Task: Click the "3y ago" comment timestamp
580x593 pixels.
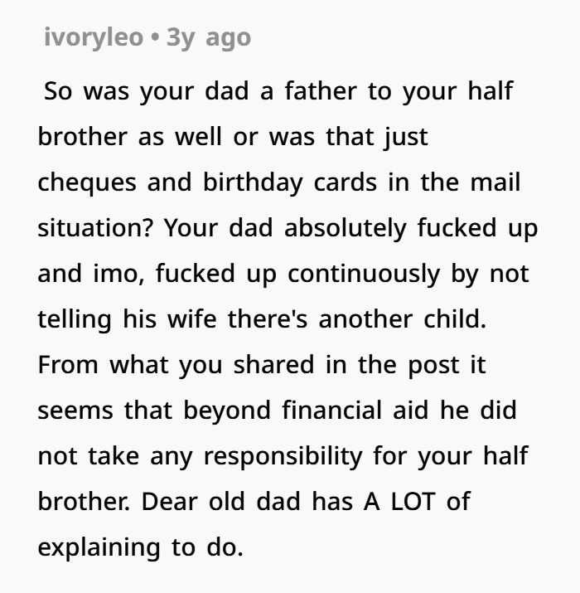Action: pos(209,37)
